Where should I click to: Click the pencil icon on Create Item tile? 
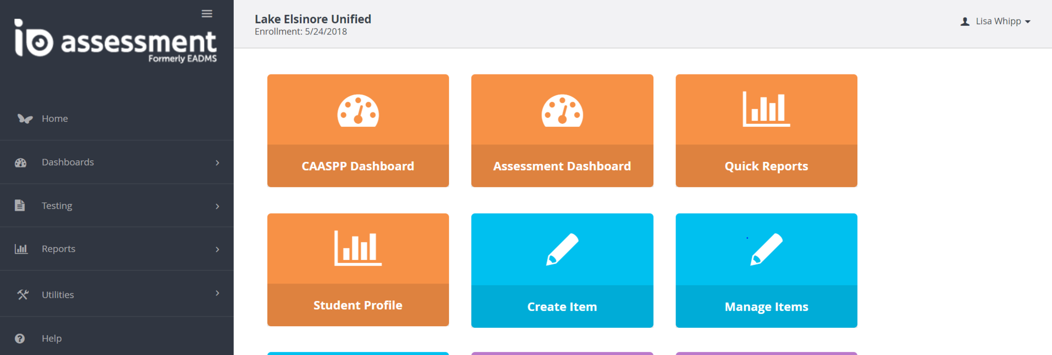click(562, 249)
